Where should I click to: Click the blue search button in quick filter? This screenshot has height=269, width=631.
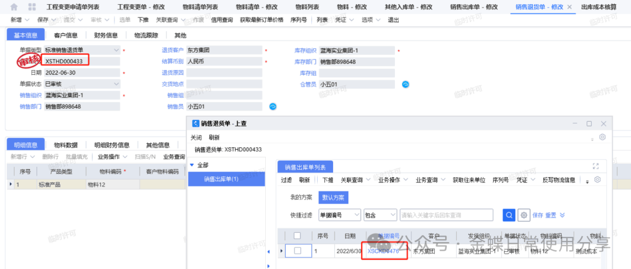click(509, 215)
